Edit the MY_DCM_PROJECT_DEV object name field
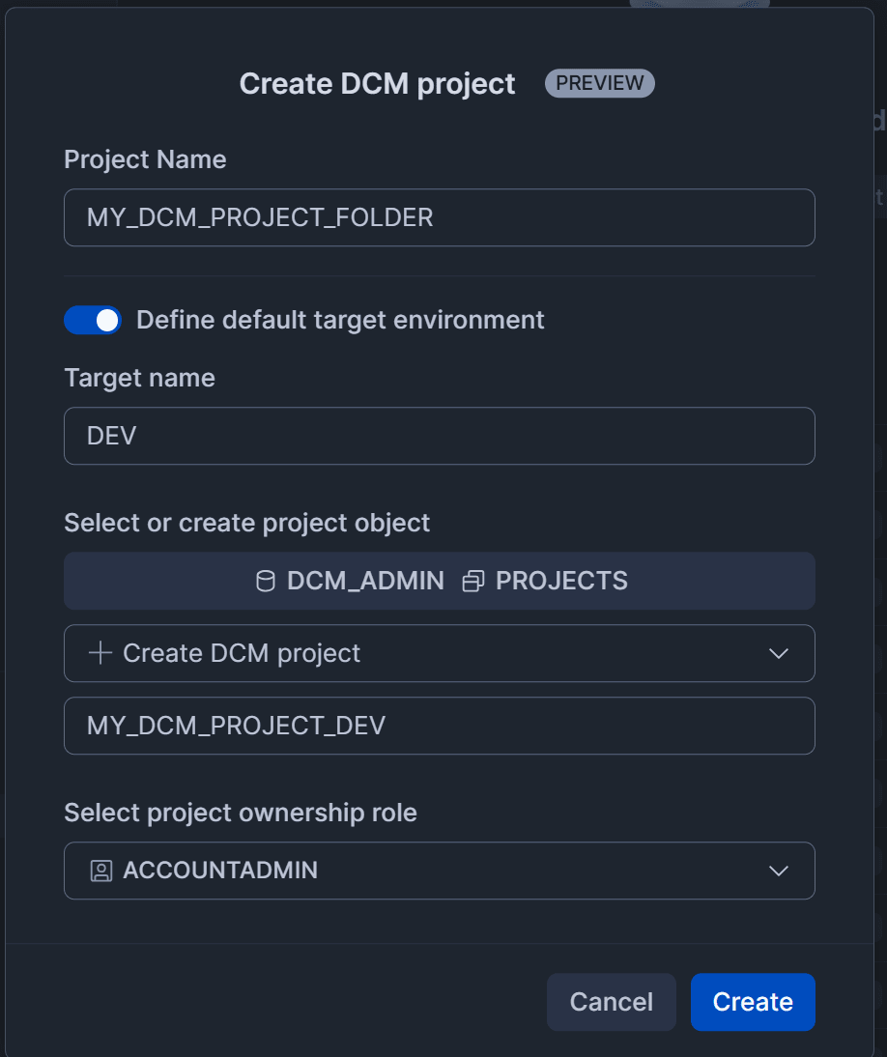Viewport: 887px width, 1057px height. pos(439,726)
